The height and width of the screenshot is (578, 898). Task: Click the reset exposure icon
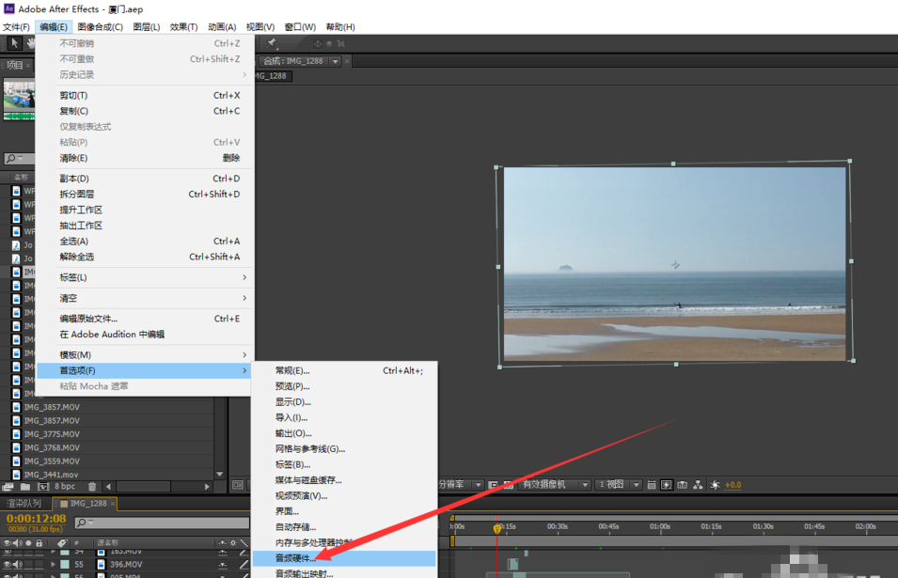715,485
